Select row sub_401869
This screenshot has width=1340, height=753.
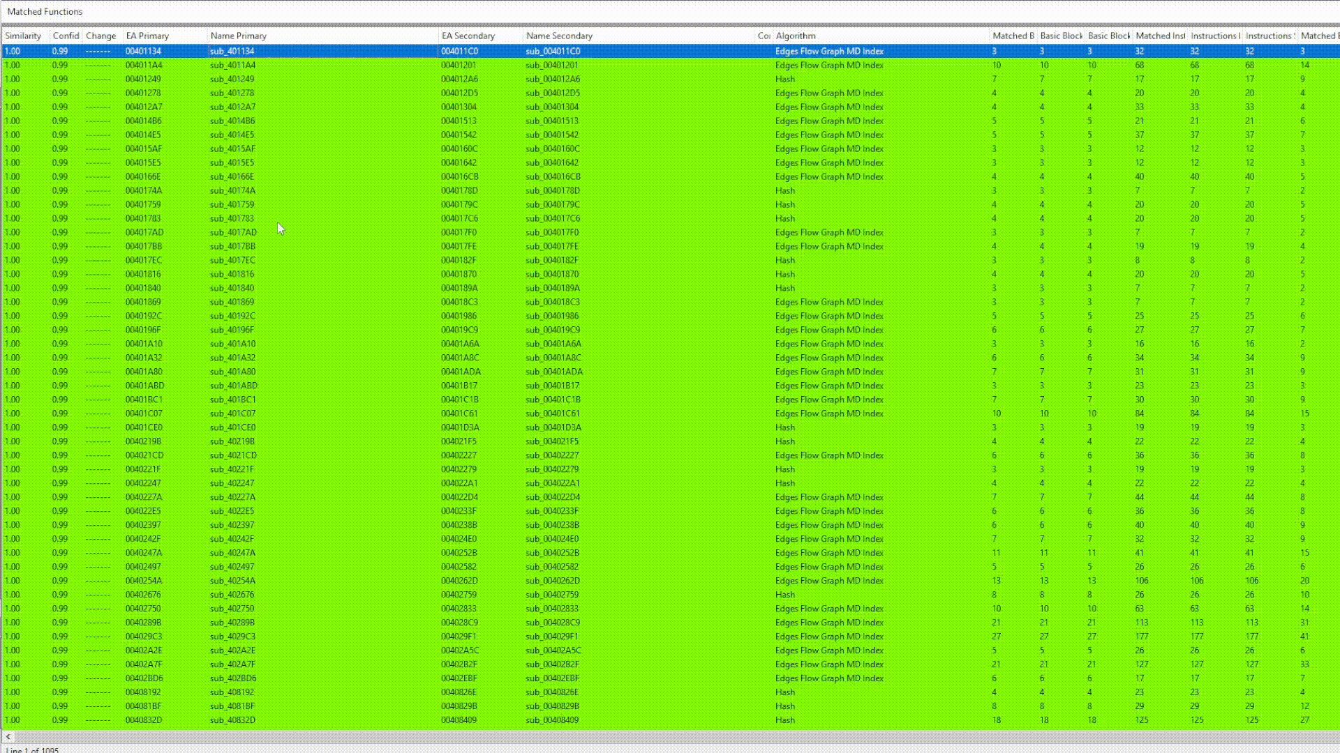pos(670,302)
